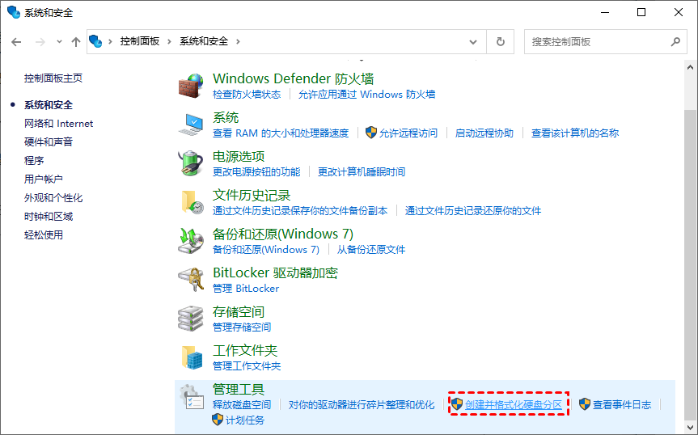698x435 pixels.
Task: Open 网络和 Internet category in sidebar
Action: pos(59,124)
